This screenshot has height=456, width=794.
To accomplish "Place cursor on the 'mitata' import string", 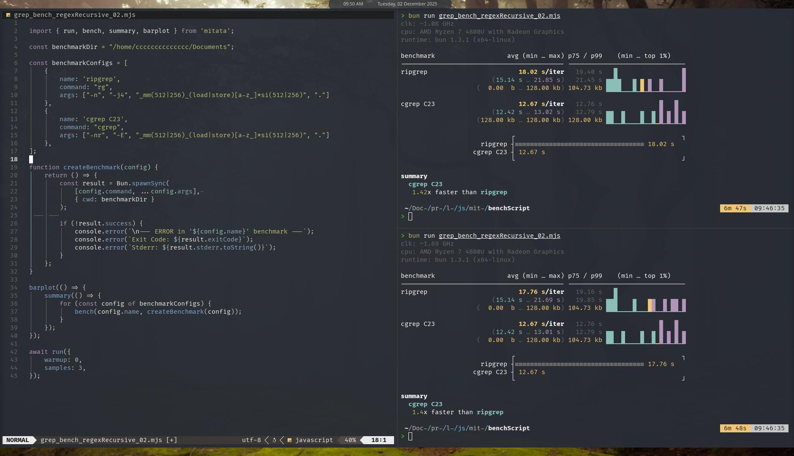I will pos(215,31).
